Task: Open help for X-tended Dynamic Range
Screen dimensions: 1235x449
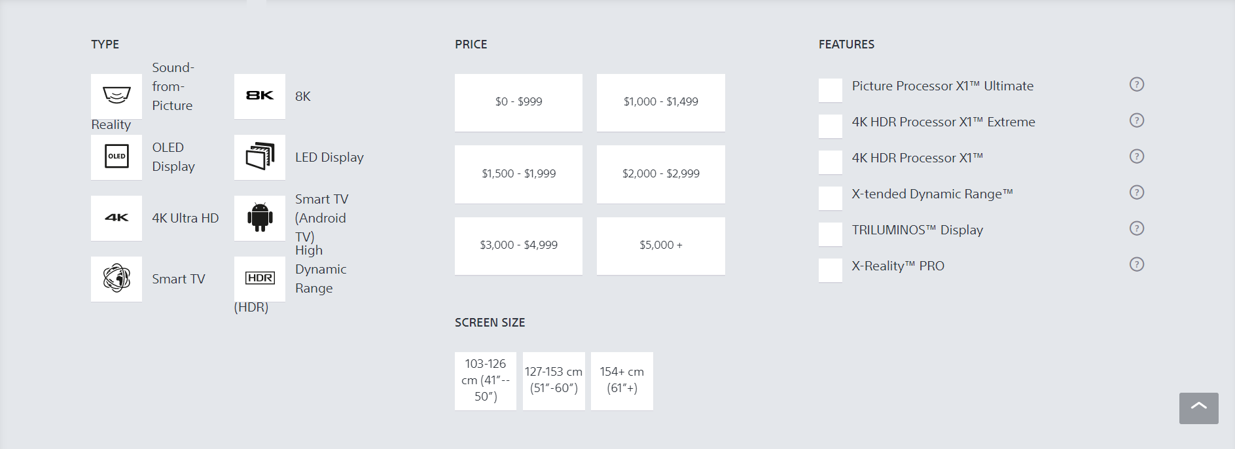Action: tap(1137, 192)
